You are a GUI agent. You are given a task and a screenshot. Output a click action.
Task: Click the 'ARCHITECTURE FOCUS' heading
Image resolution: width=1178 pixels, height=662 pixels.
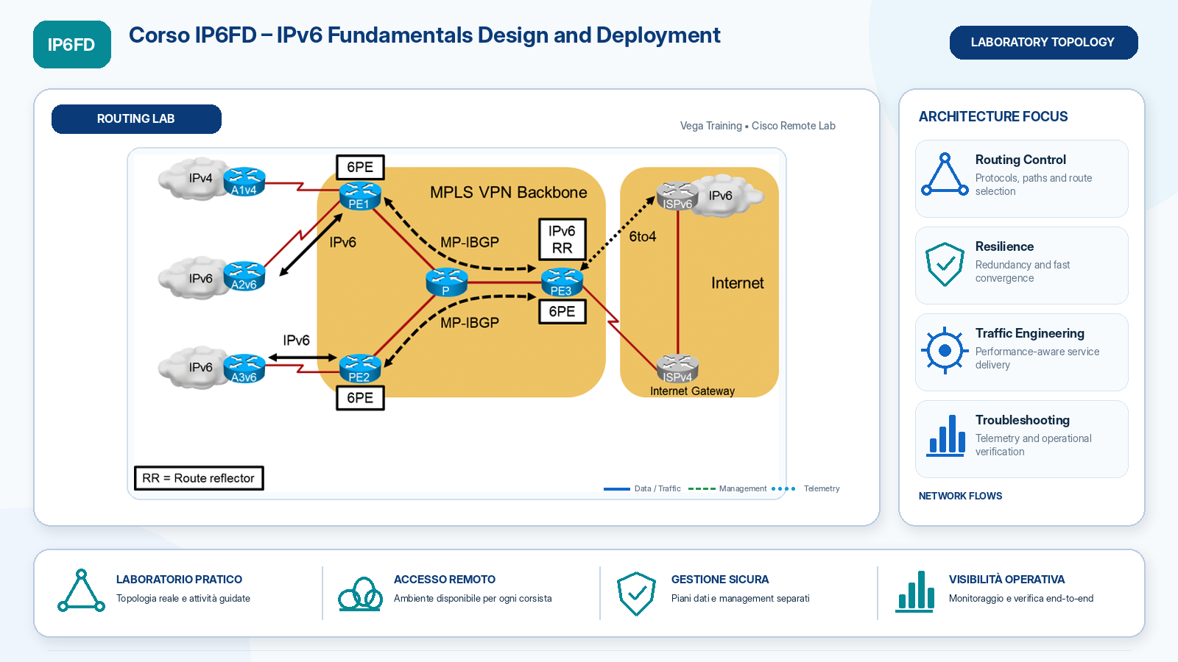(x=993, y=117)
